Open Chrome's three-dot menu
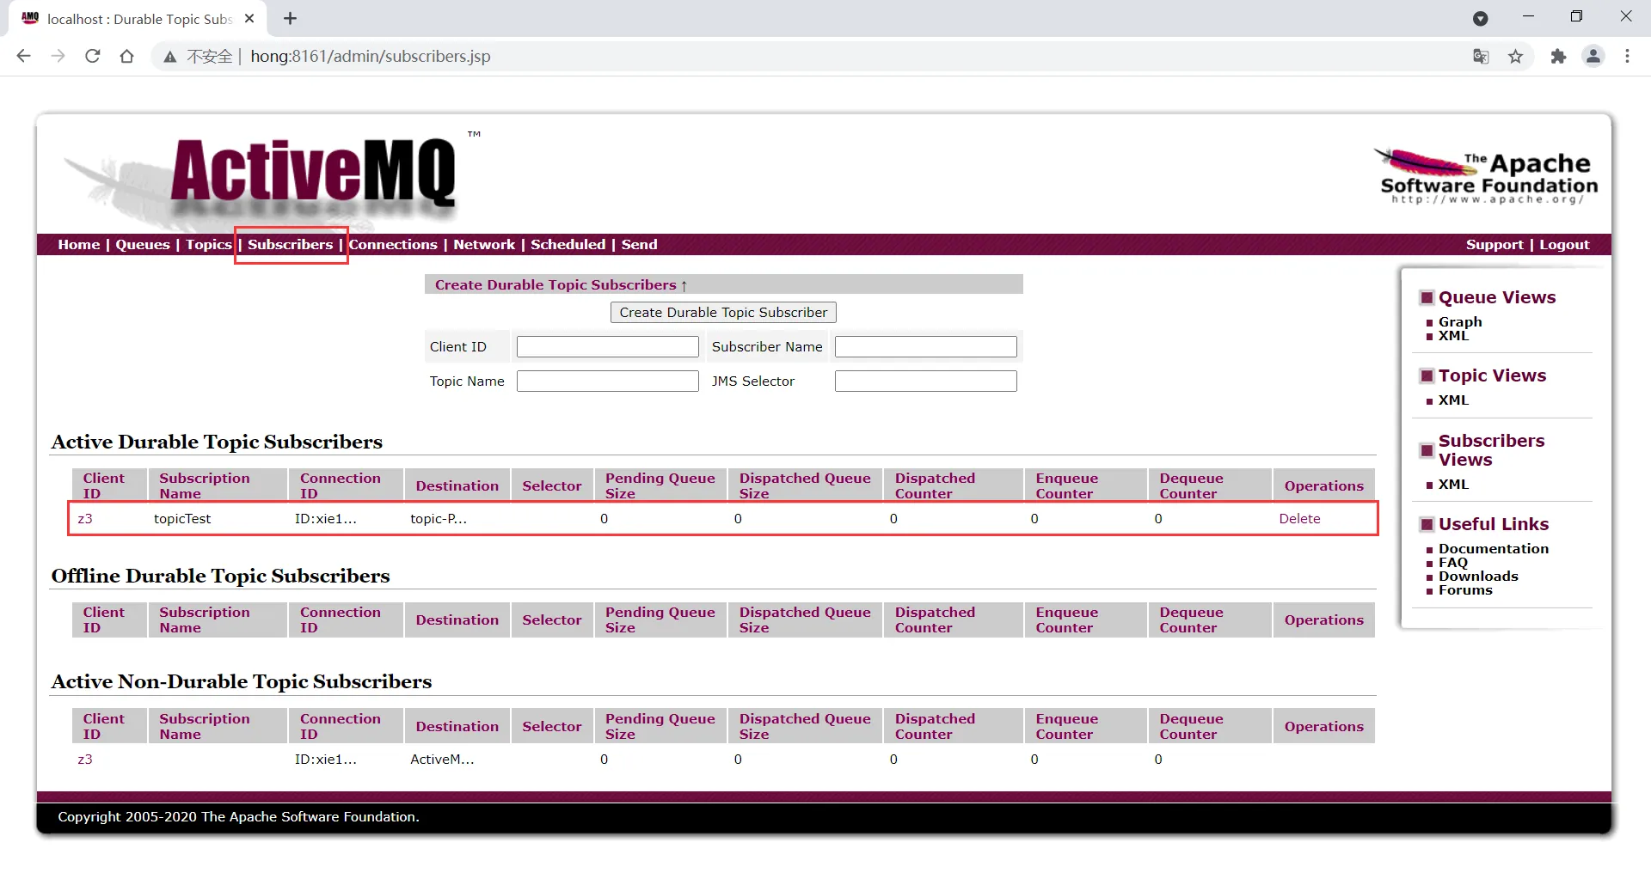The width and height of the screenshot is (1651, 885). click(1627, 57)
